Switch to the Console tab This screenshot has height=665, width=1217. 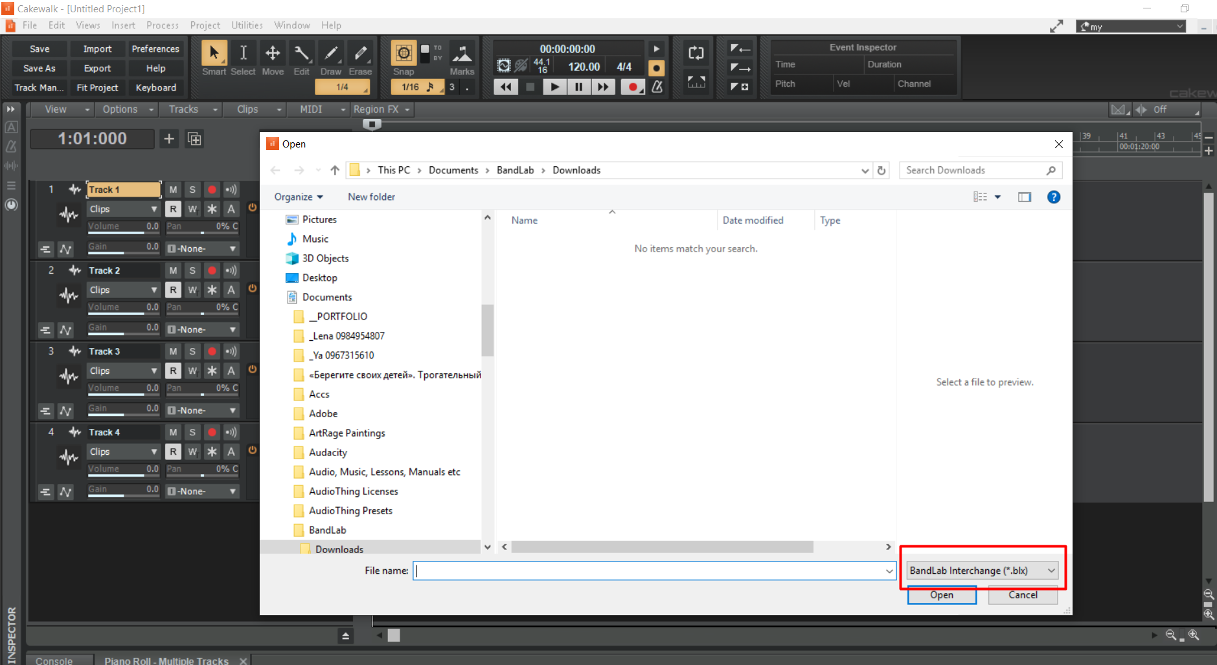tap(54, 660)
